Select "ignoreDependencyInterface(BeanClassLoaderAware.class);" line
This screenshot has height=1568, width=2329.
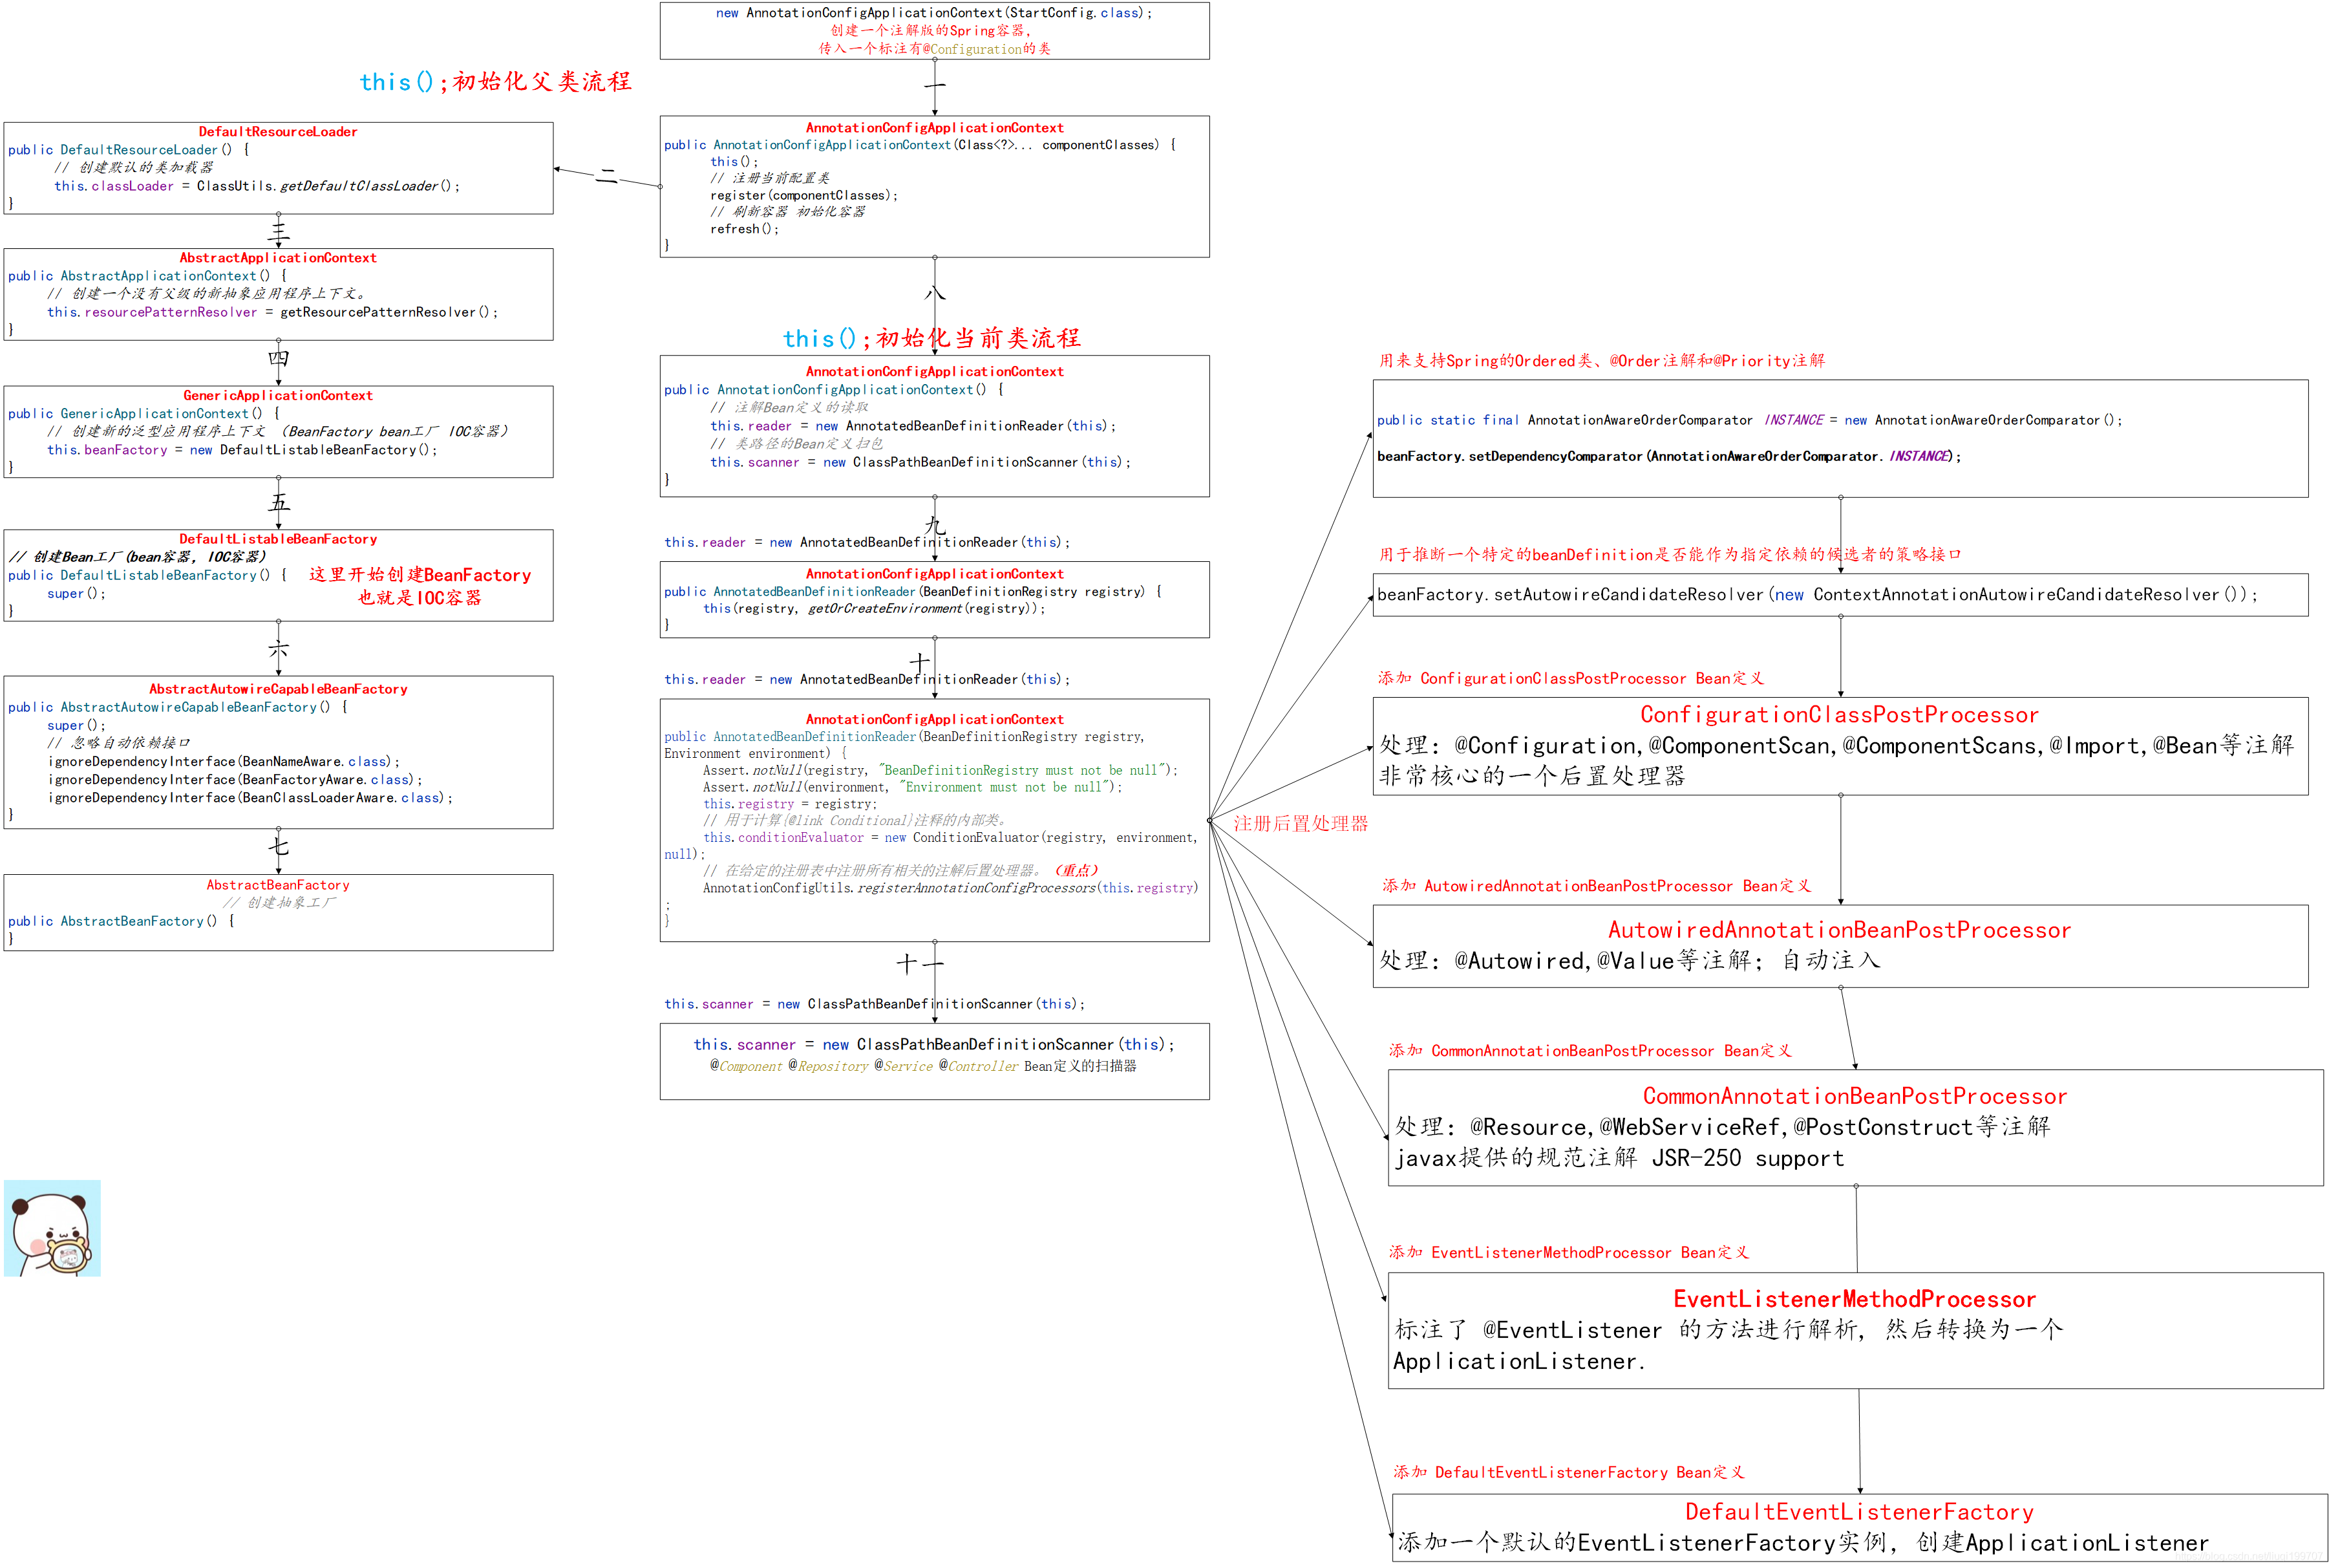pyautogui.click(x=250, y=798)
